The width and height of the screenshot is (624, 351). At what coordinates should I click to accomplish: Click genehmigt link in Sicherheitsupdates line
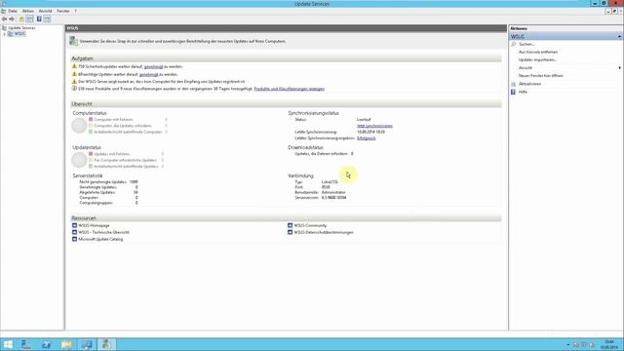pos(154,67)
